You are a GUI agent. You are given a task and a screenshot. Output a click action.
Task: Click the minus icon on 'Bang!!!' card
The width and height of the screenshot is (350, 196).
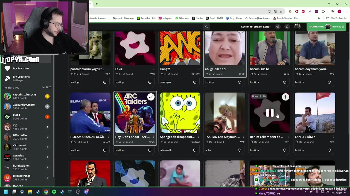point(194,82)
